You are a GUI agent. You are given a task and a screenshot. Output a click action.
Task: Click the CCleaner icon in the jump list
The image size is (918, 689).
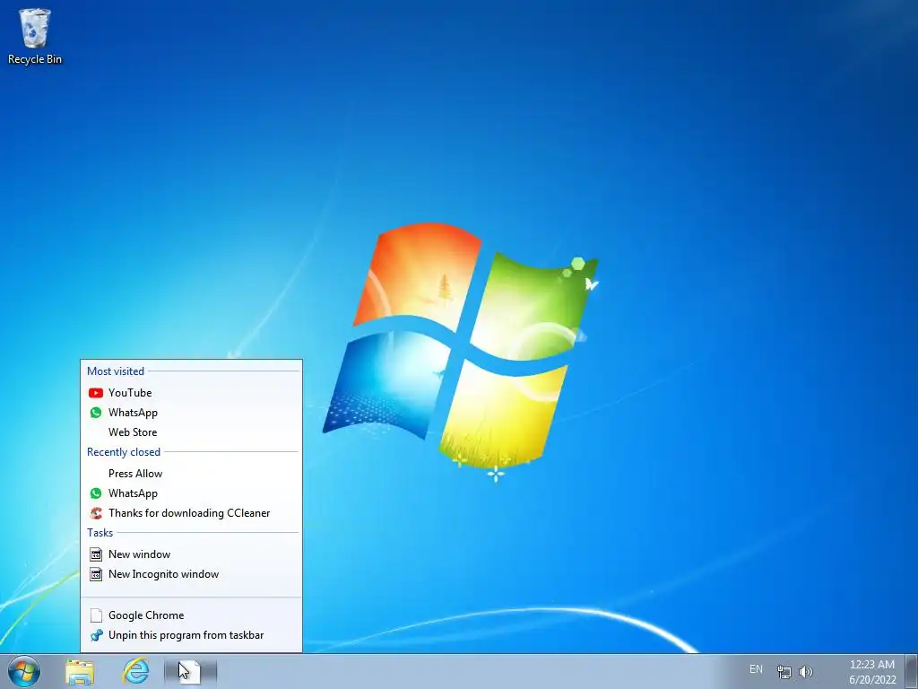[x=96, y=513]
